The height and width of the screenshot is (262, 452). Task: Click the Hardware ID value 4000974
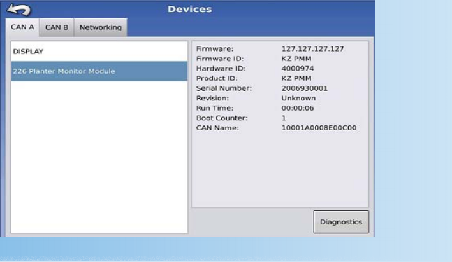(298, 69)
